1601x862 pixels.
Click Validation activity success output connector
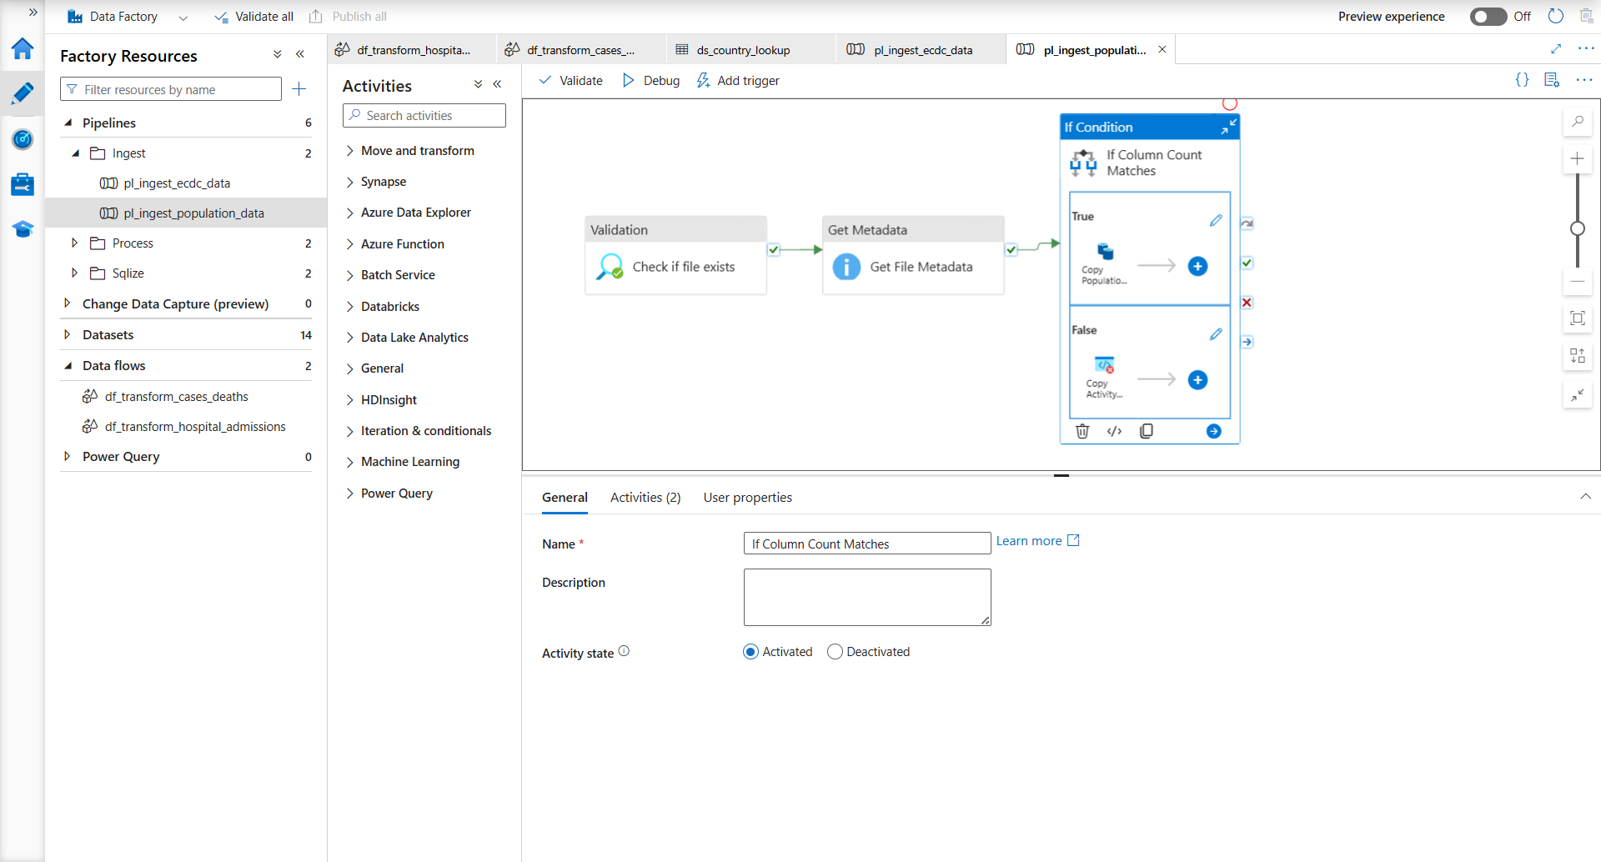click(x=774, y=249)
